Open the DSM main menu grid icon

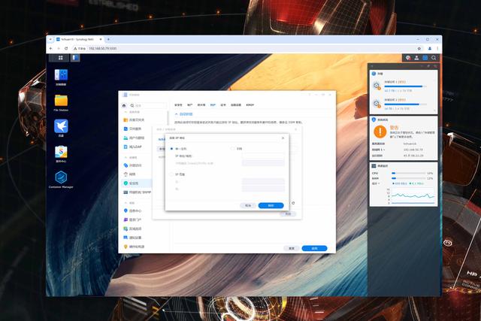click(60, 58)
